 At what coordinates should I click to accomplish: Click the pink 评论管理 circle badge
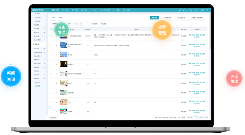[234, 79]
